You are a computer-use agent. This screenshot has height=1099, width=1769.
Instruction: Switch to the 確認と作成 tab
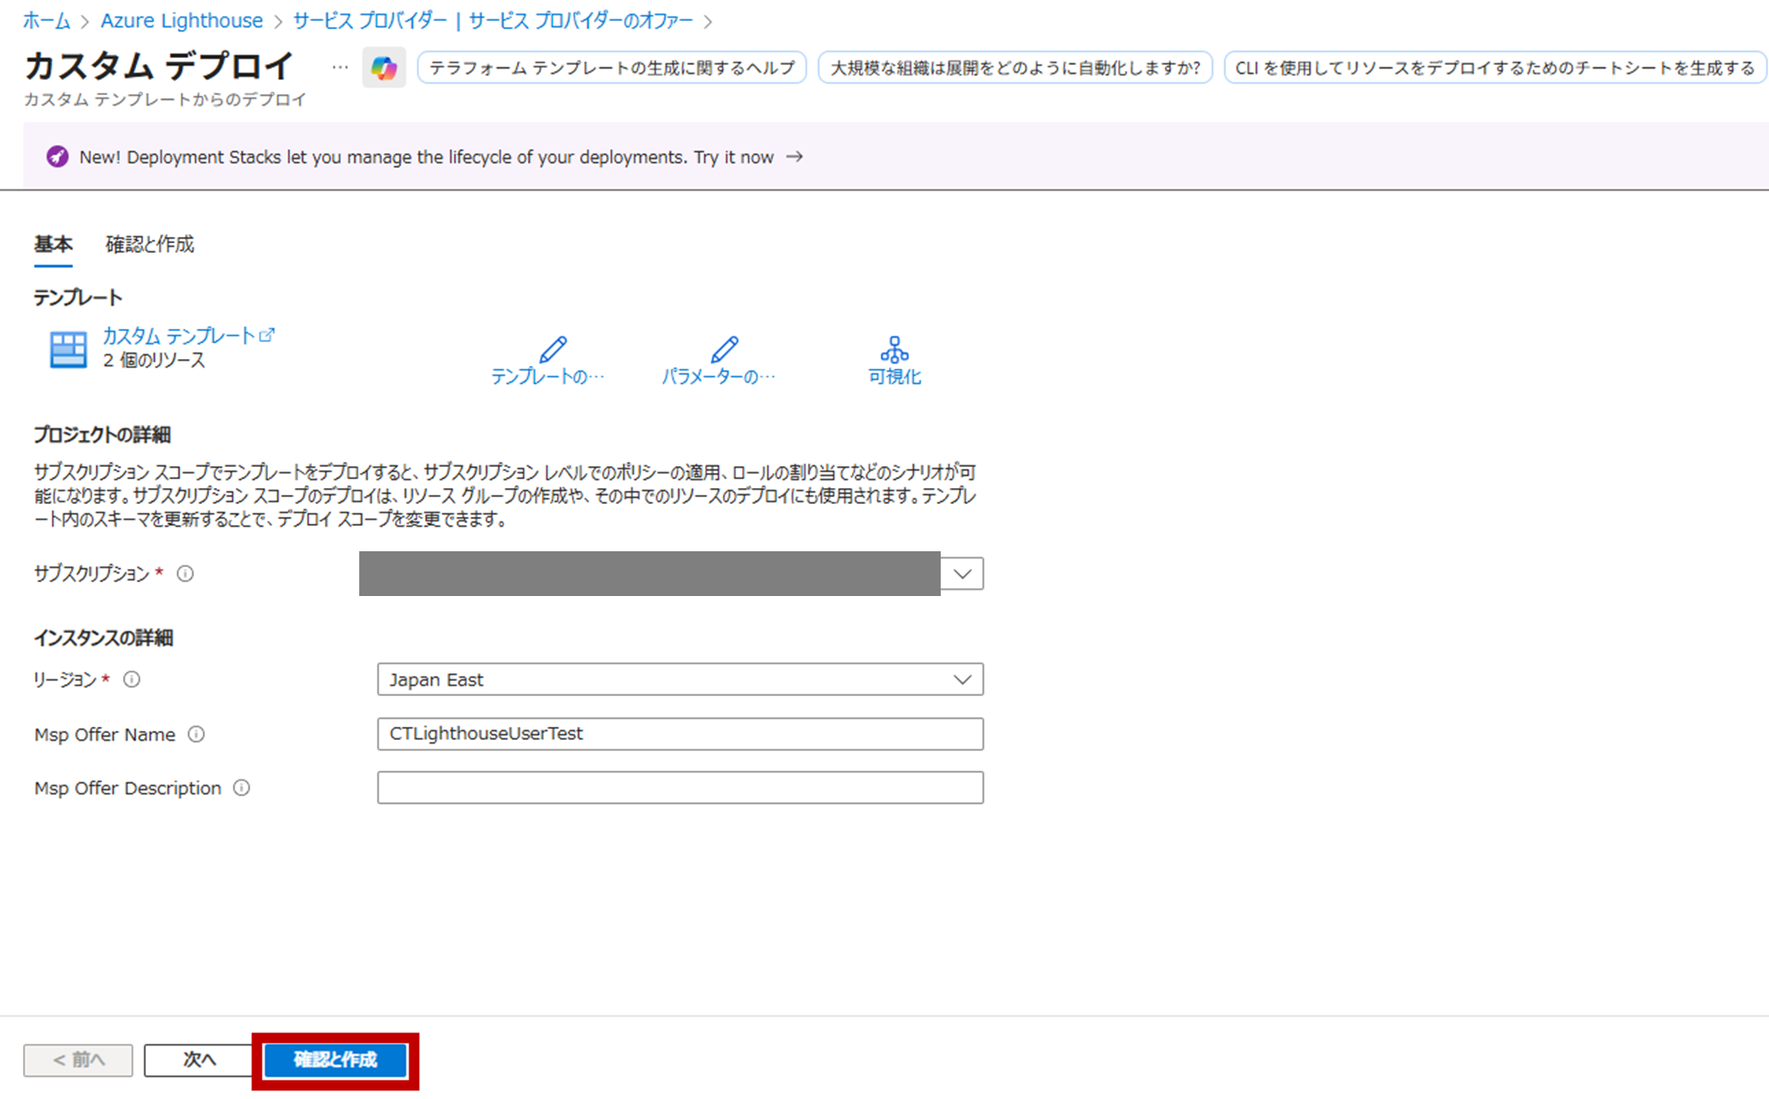pos(149,244)
